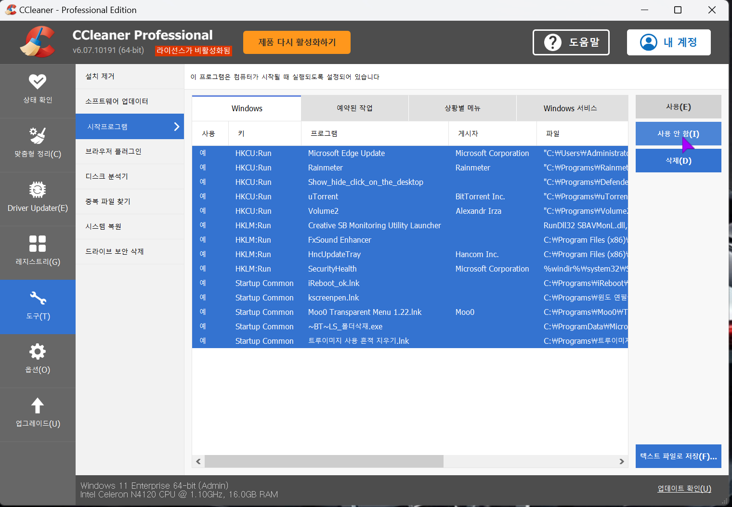This screenshot has height=507, width=732.
Task: Click the horizontal scrollbar left arrow
Action: pos(198,461)
